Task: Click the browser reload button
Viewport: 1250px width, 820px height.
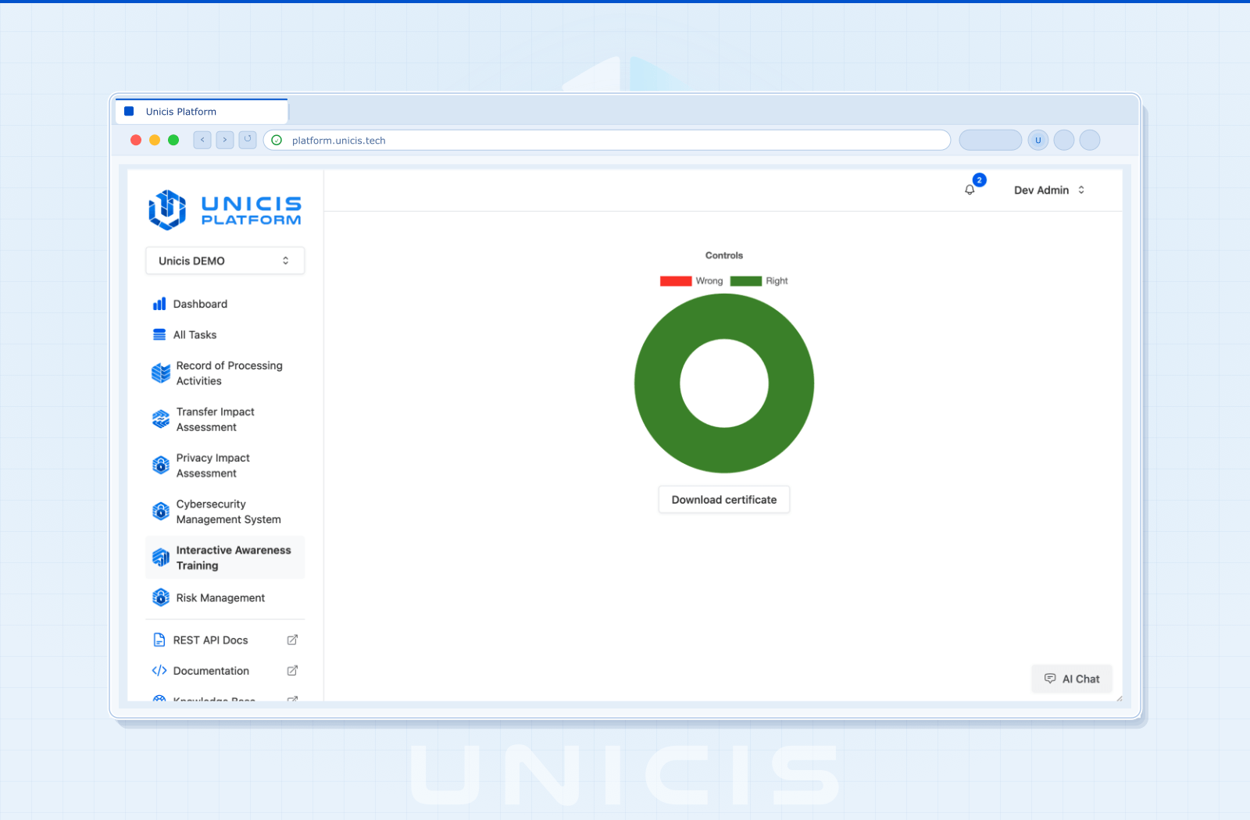Action: point(248,140)
